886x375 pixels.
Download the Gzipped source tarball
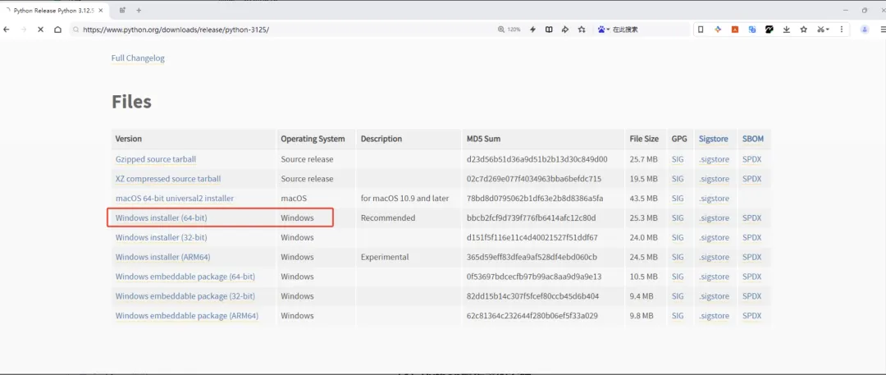(x=156, y=159)
